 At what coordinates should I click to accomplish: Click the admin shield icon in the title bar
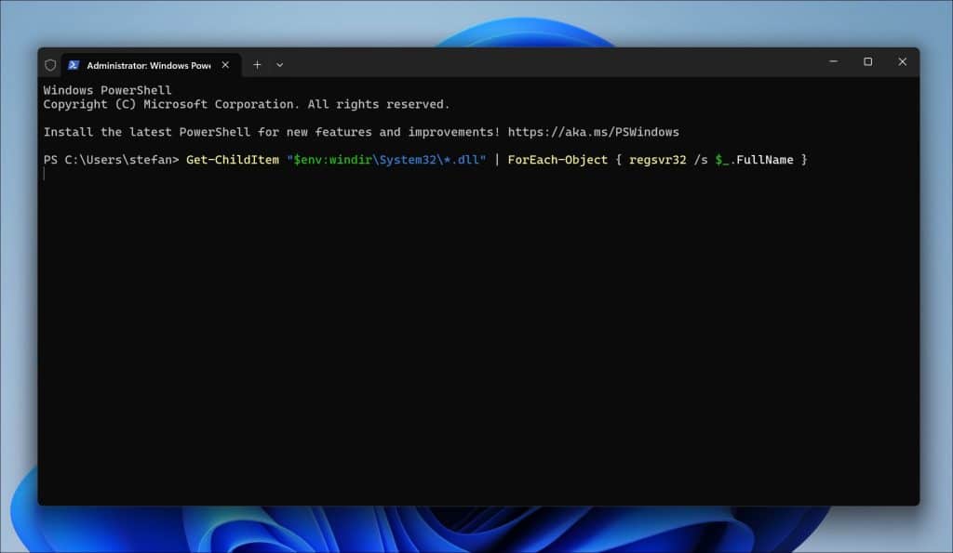pos(49,64)
